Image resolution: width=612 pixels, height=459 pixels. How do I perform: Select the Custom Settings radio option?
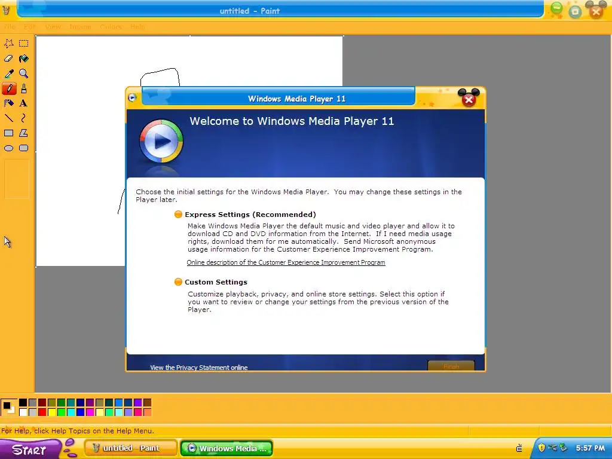click(x=178, y=282)
